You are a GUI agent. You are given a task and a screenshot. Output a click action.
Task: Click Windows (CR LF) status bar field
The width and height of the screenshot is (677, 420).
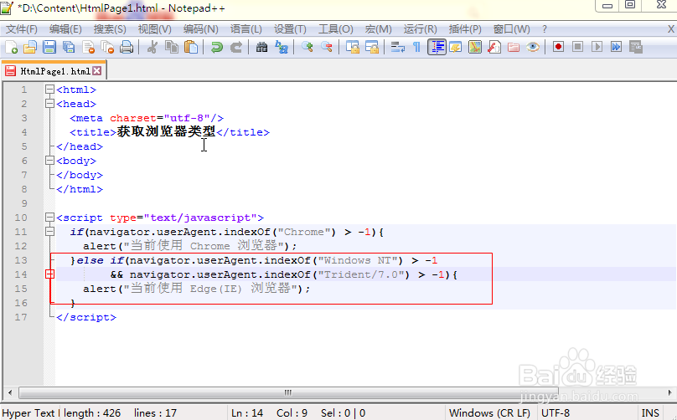coord(489,413)
